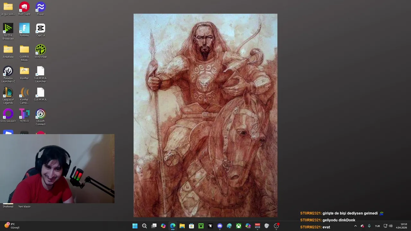Select the G.A.M.M.A. Launcher file icon

click(40, 74)
